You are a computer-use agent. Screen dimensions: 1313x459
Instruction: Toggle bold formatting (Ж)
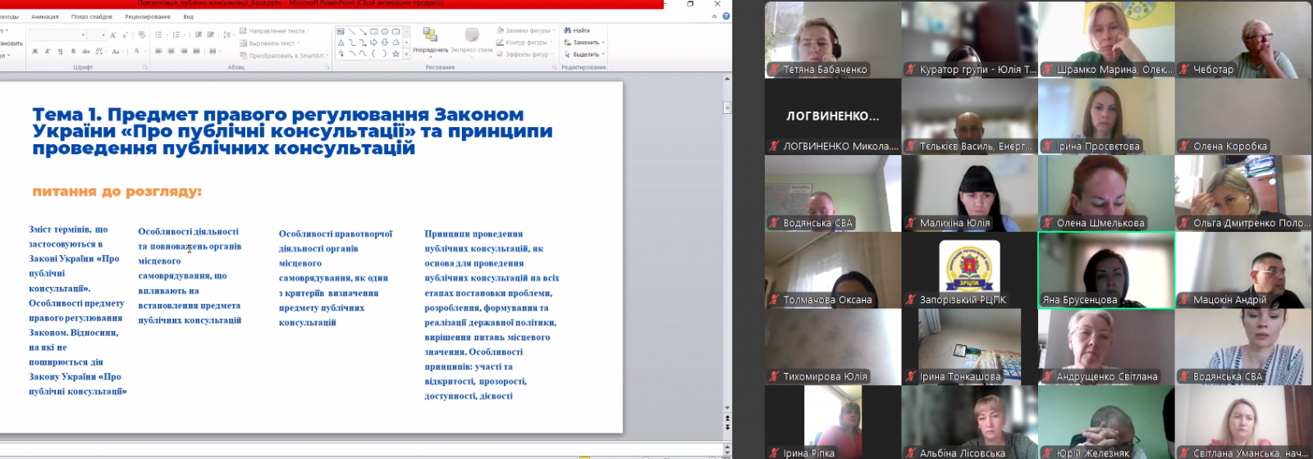click(34, 52)
